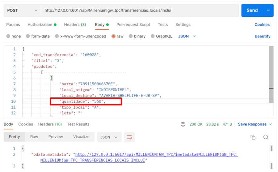278x172 pixels.
Task: Open the request body JSON format dropdown
Action: pyautogui.click(x=187, y=36)
